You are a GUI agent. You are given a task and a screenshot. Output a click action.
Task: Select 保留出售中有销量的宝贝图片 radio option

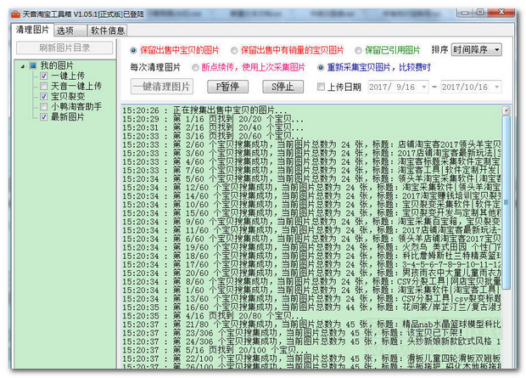pyautogui.click(x=234, y=50)
